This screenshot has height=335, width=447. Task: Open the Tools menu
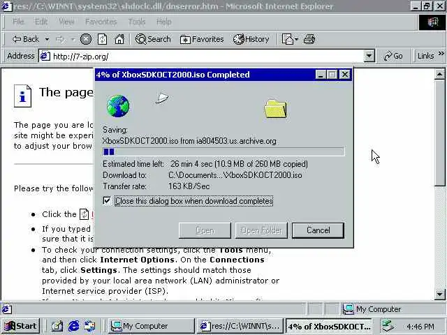coord(137,22)
